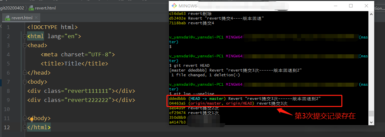
Task: Click the DOCTYPE html line in the editor
Action: (x=52, y=27)
